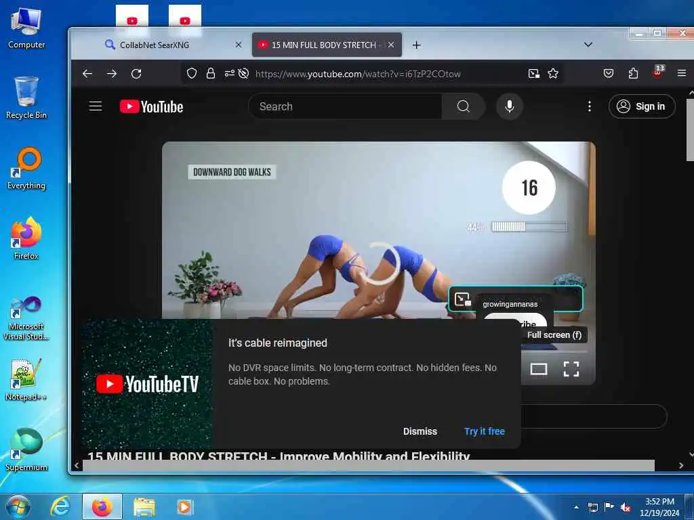Click the video title text
The height and width of the screenshot is (520, 694).
click(279, 455)
